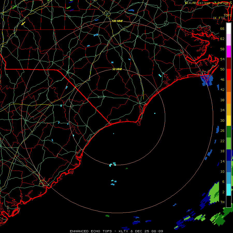Click the 54 legend value

click(x=222, y=59)
